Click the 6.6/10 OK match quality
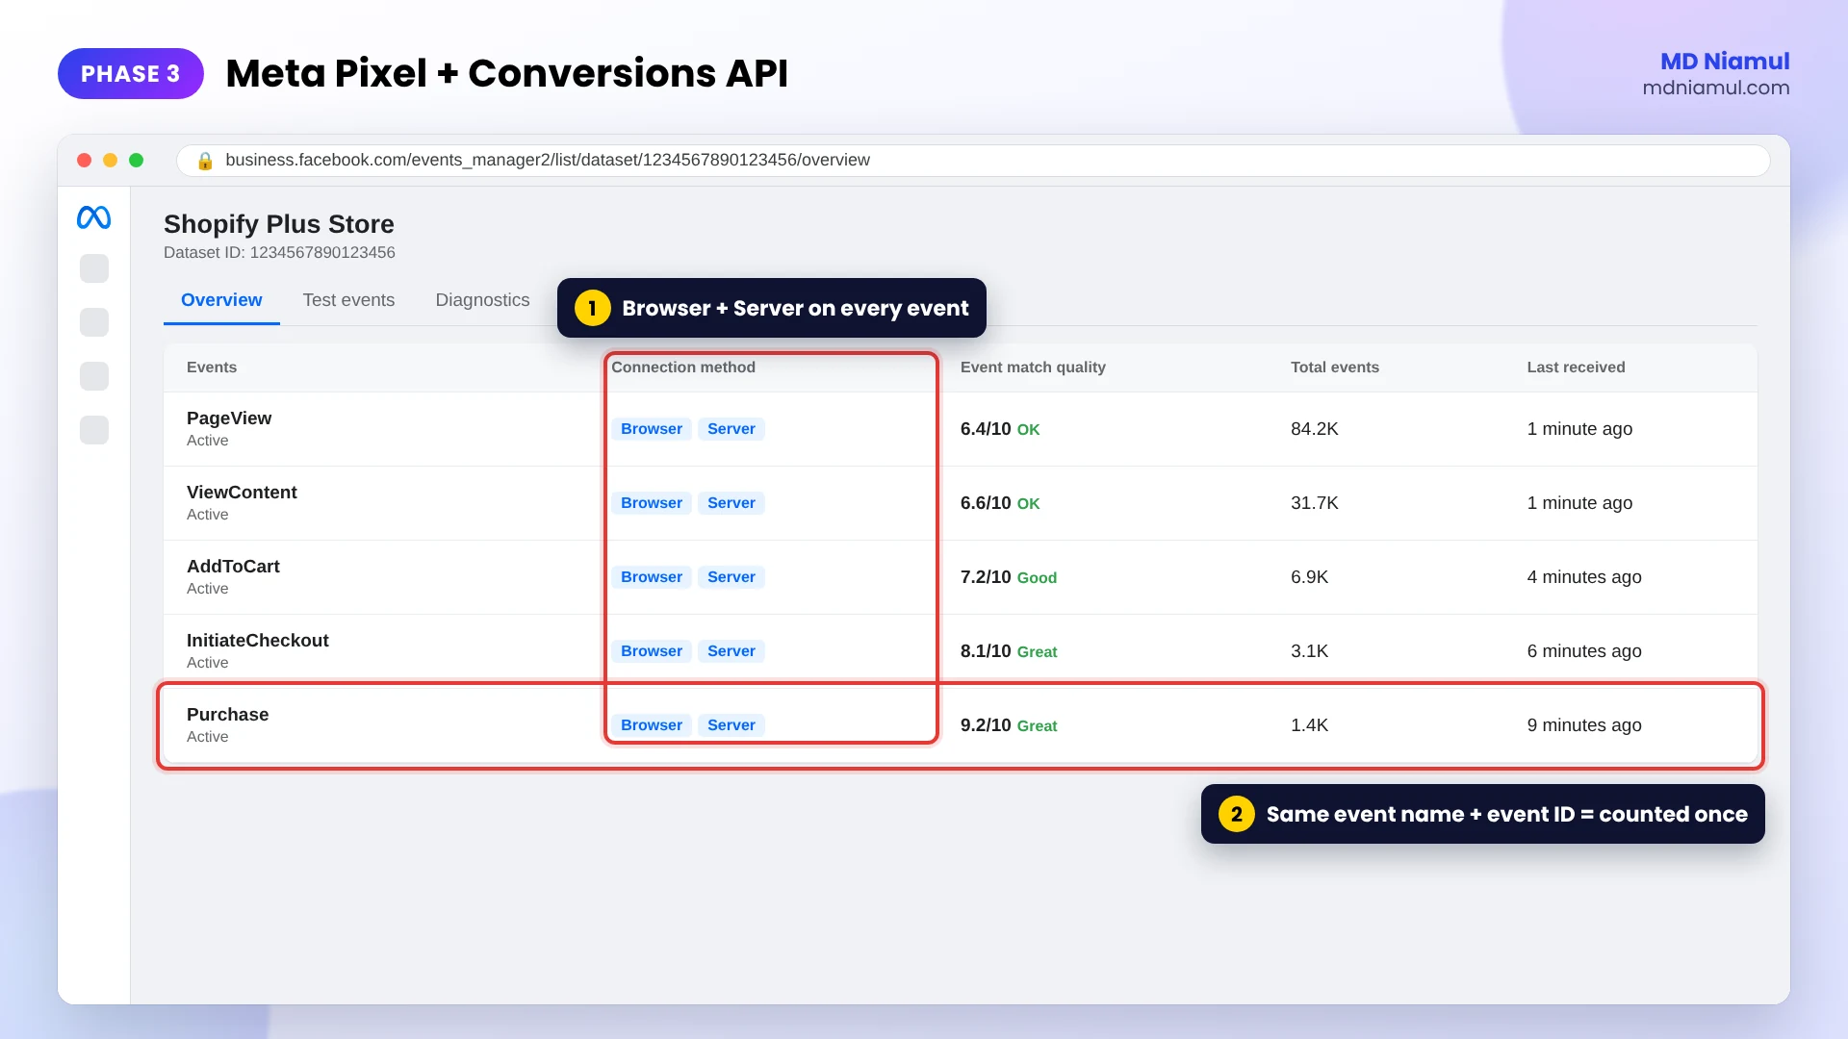The height and width of the screenshot is (1039, 1848). pyautogui.click(x=1000, y=503)
